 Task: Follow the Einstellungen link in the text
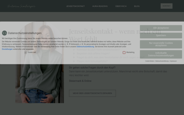7,49
